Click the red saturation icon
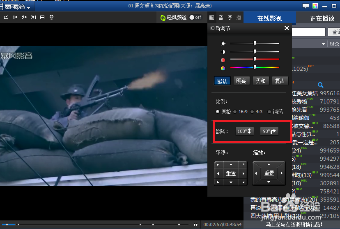 point(223,60)
